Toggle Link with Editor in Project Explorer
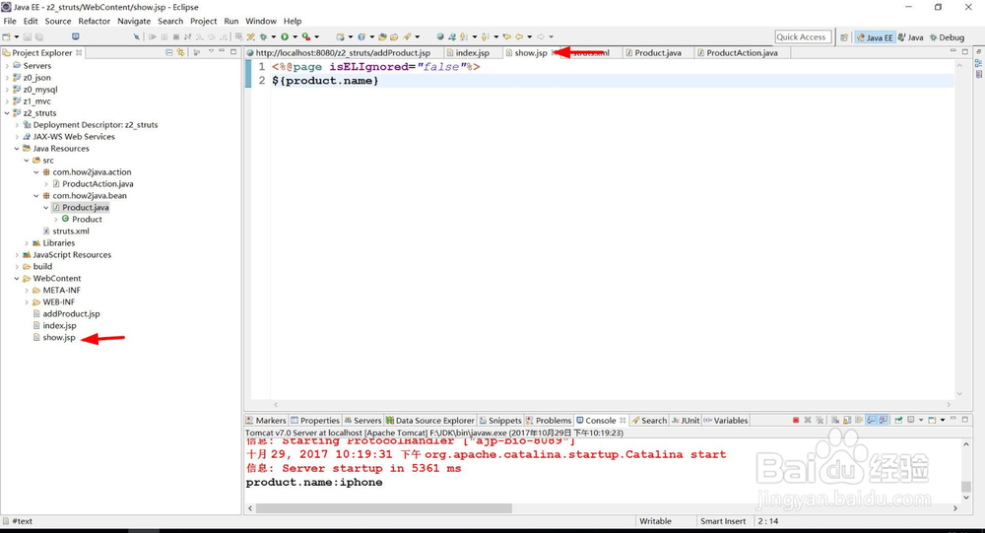This screenshot has height=533, width=985. coord(181,52)
